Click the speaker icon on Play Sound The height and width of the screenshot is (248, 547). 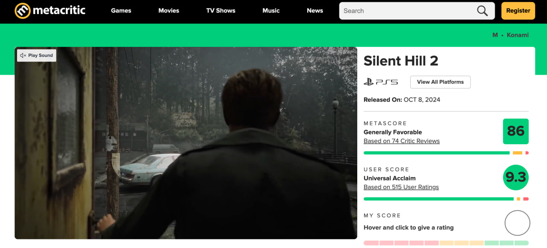click(22, 55)
